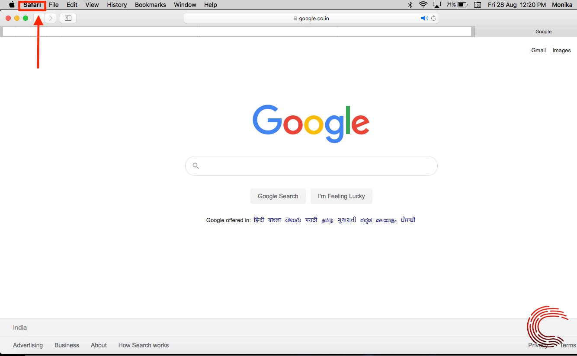Open the Privacy footer link
Screen dimensions: 577x356
pos(538,345)
